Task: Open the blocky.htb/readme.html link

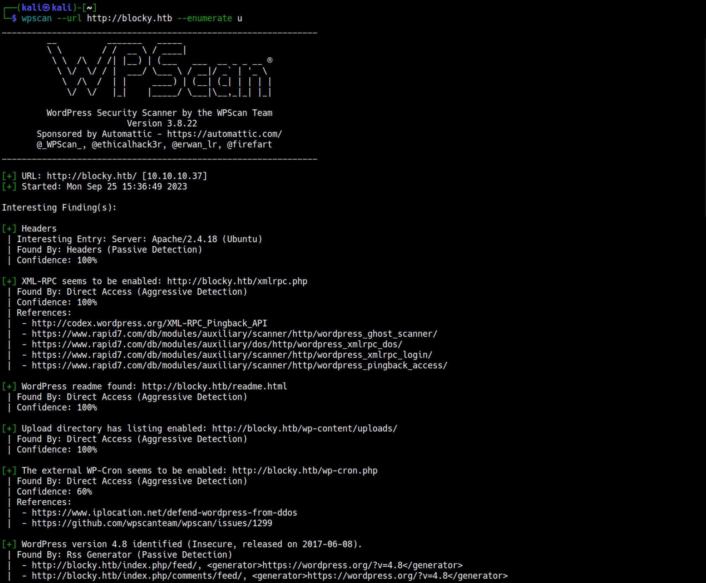Action: point(214,386)
